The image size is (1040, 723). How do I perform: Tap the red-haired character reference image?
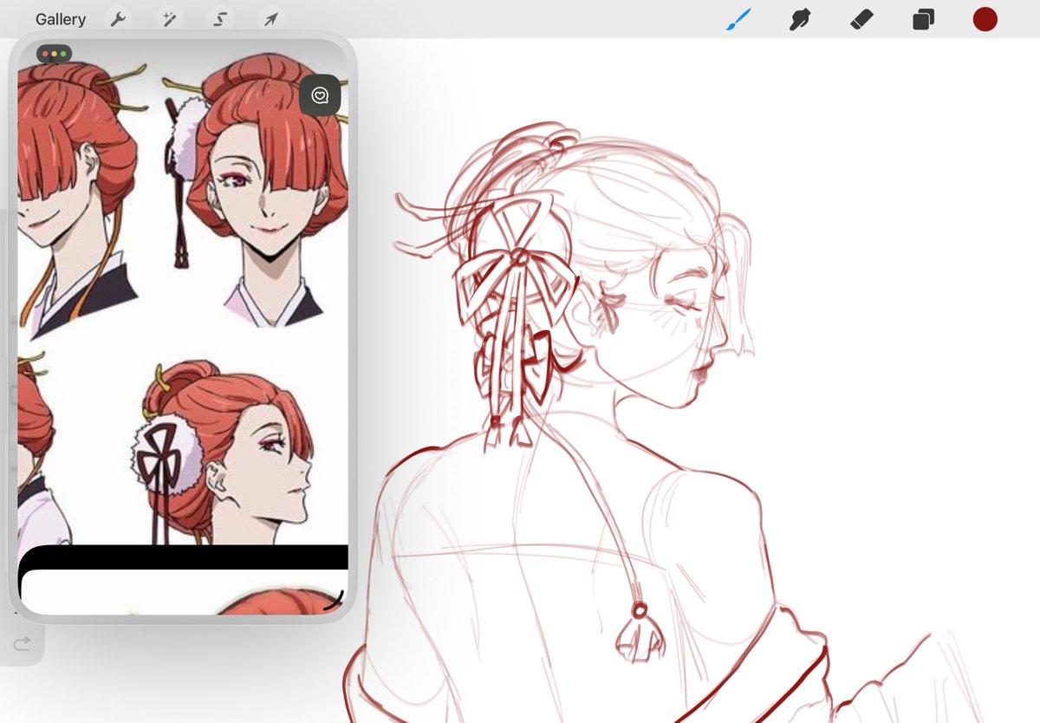[x=183, y=291]
